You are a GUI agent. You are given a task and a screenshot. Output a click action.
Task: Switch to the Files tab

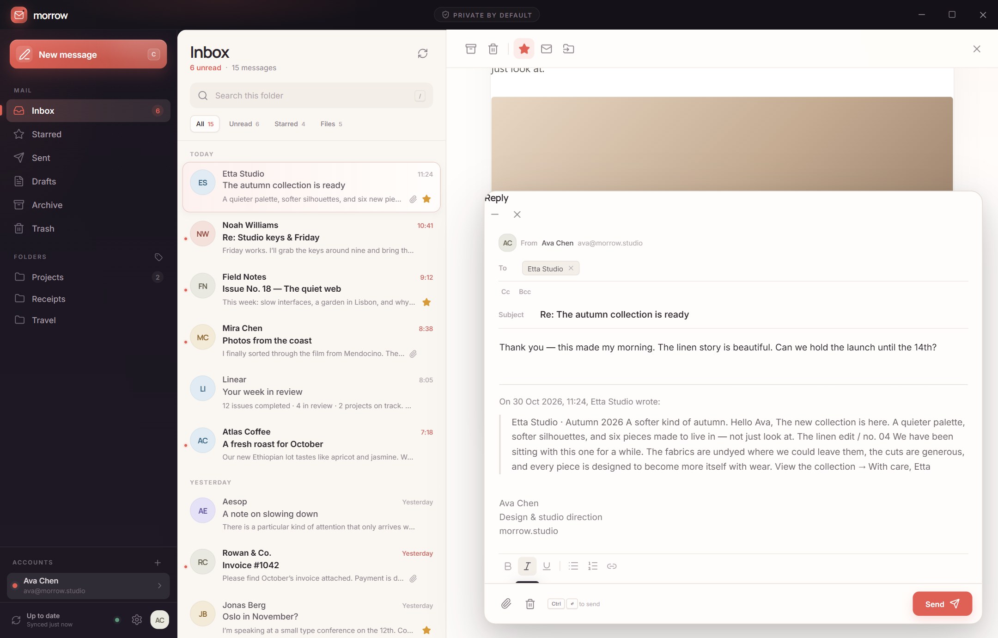pos(331,124)
